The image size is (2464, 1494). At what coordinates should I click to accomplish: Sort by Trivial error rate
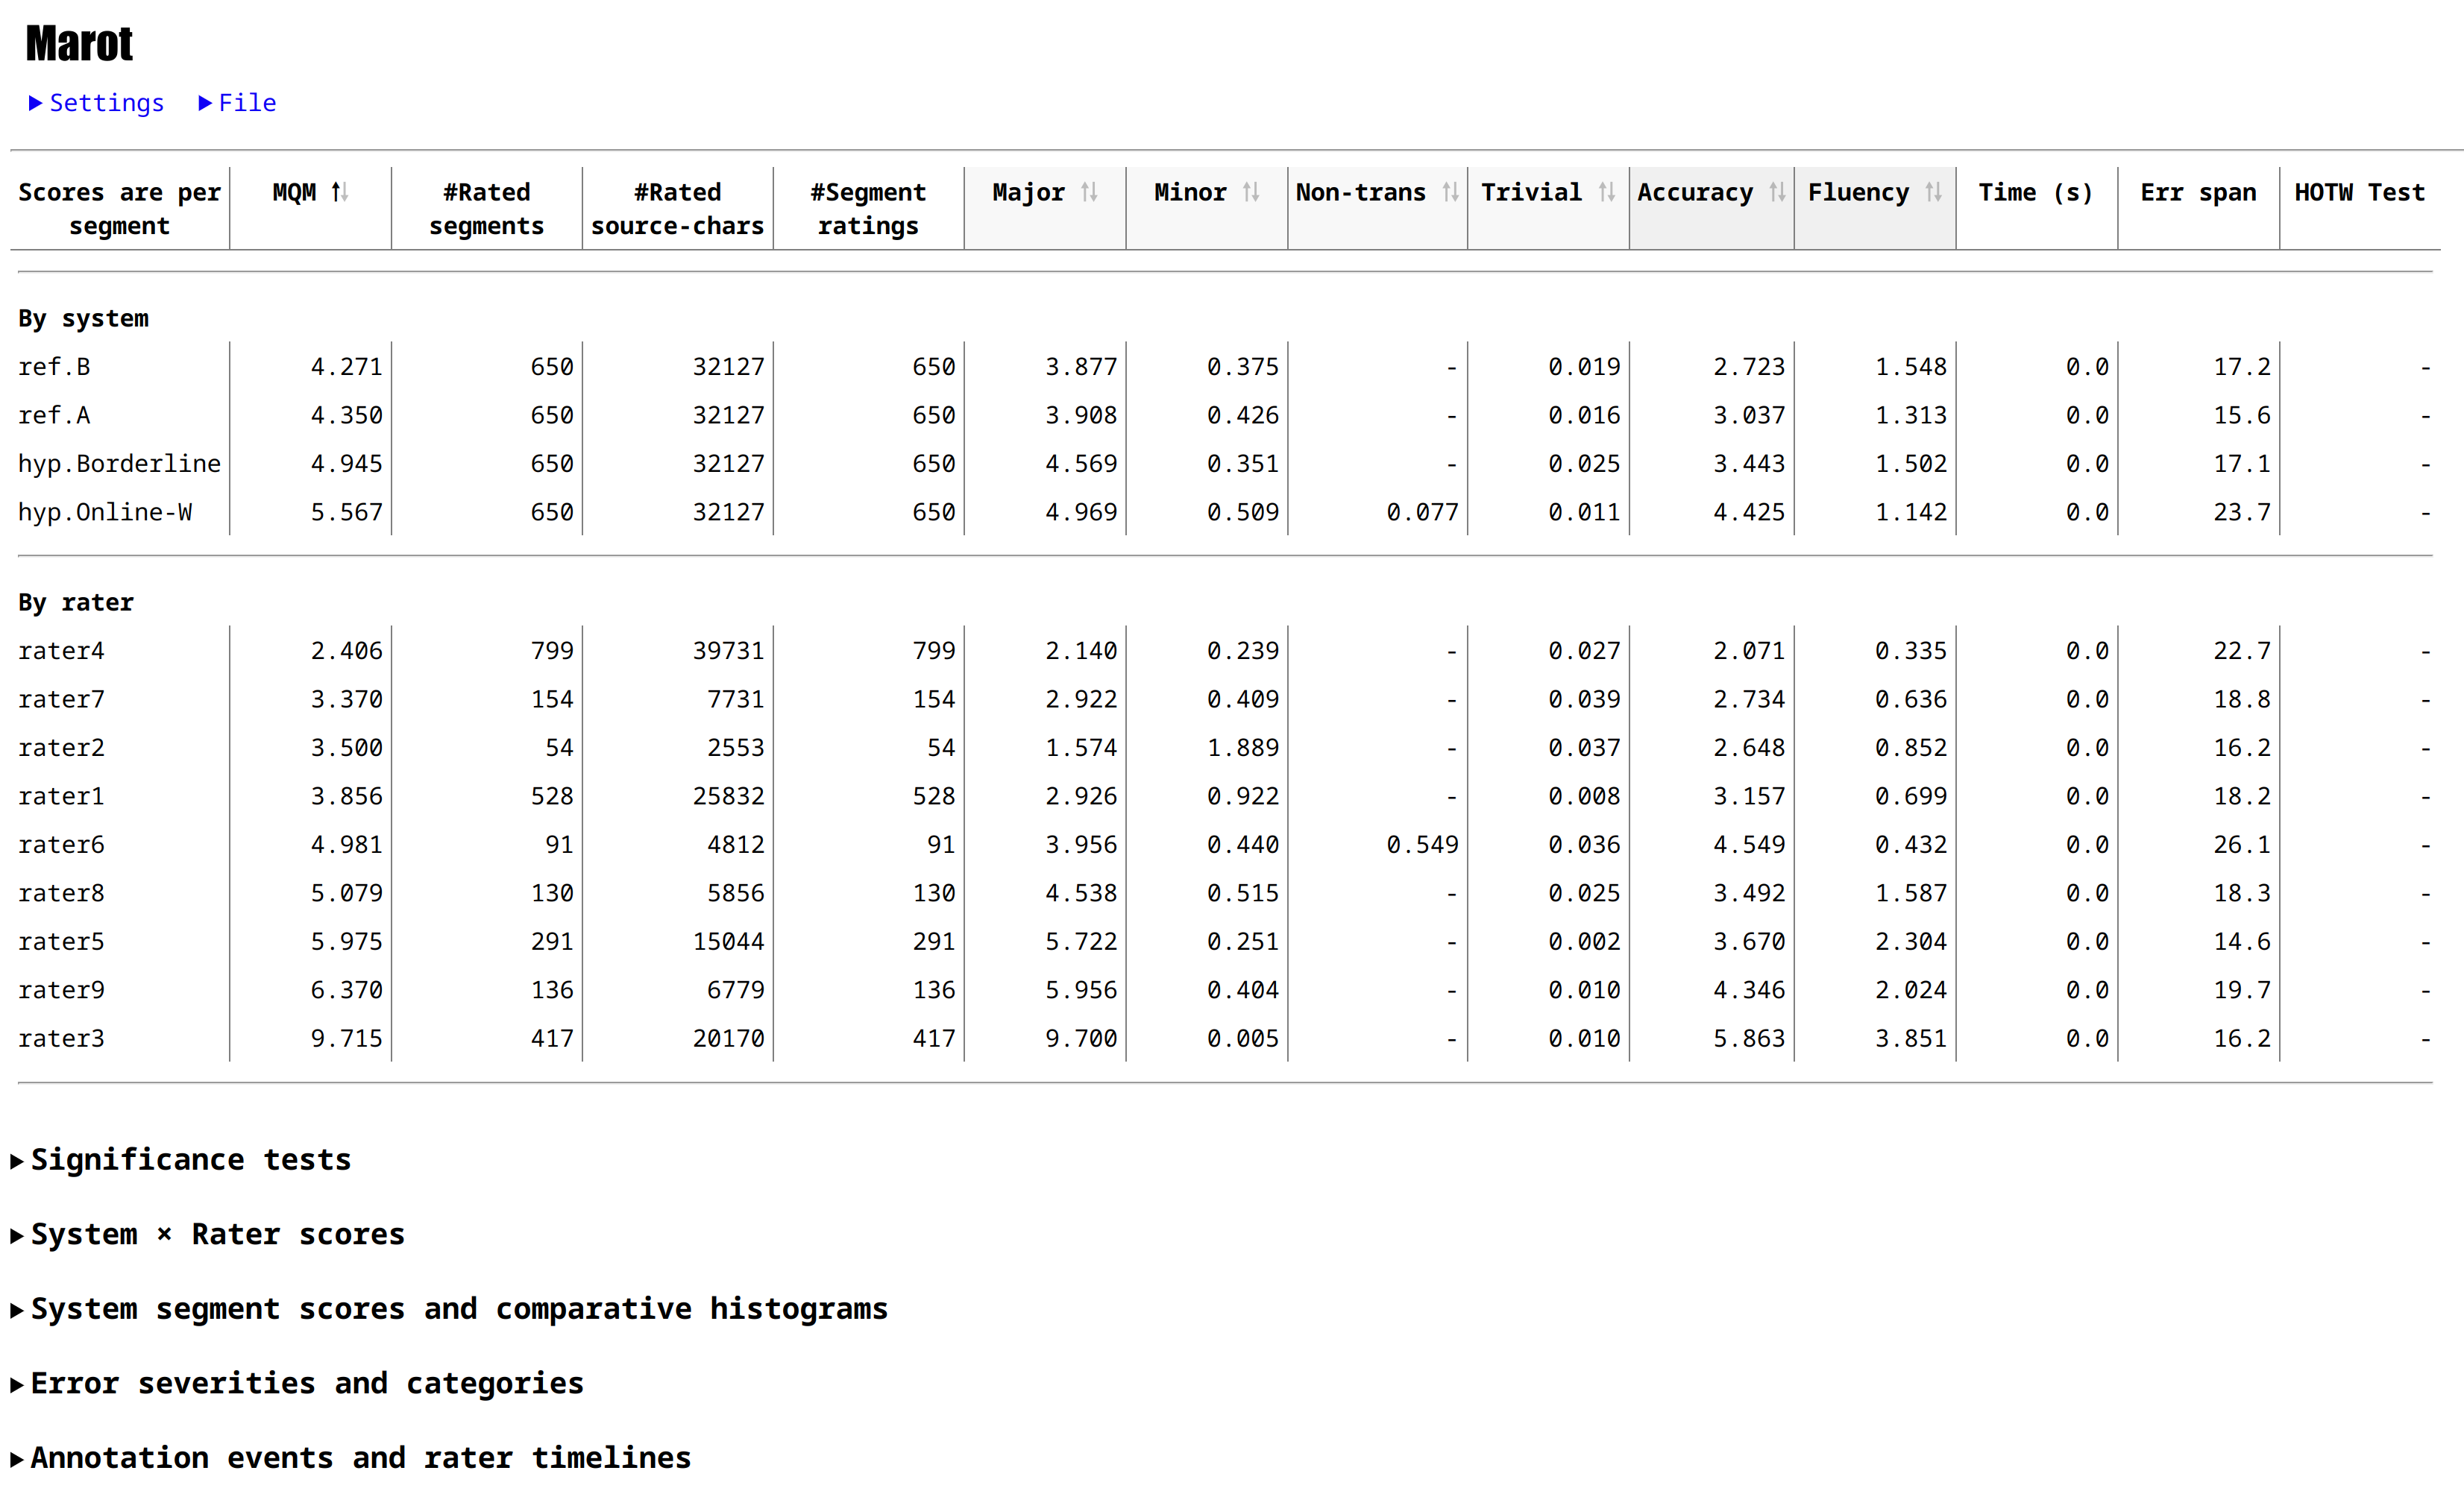click(1606, 192)
